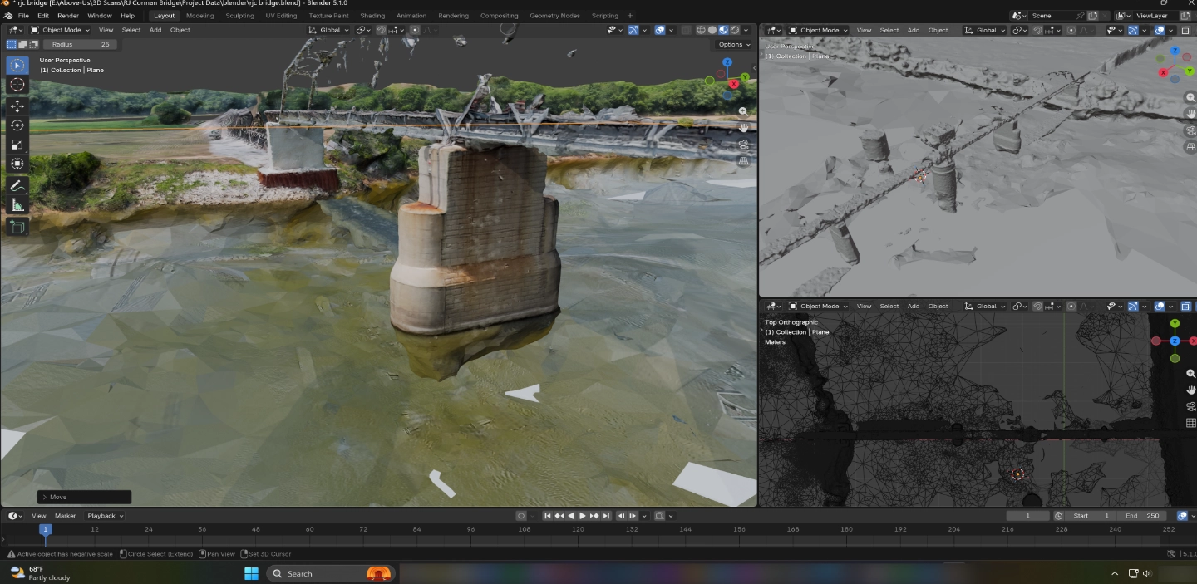Switch to the Sculpting workspace tab

[x=239, y=16]
